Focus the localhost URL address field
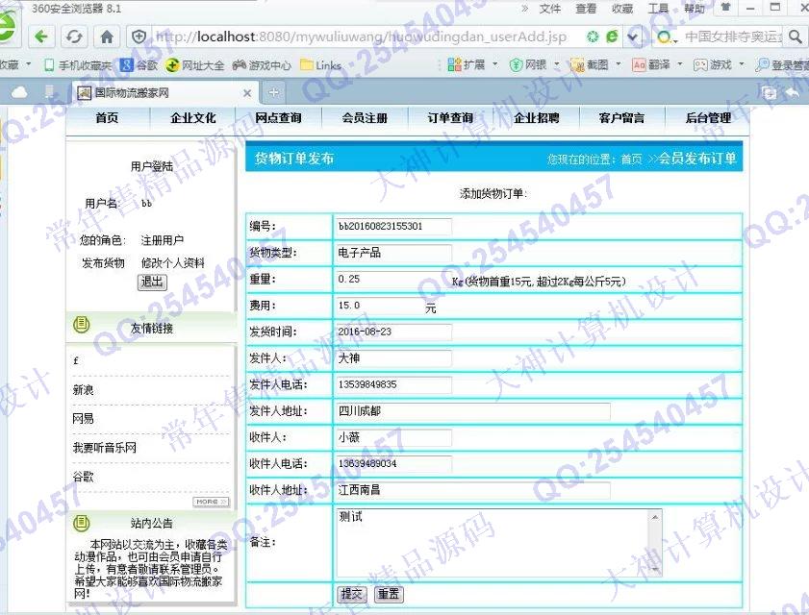 [361, 37]
